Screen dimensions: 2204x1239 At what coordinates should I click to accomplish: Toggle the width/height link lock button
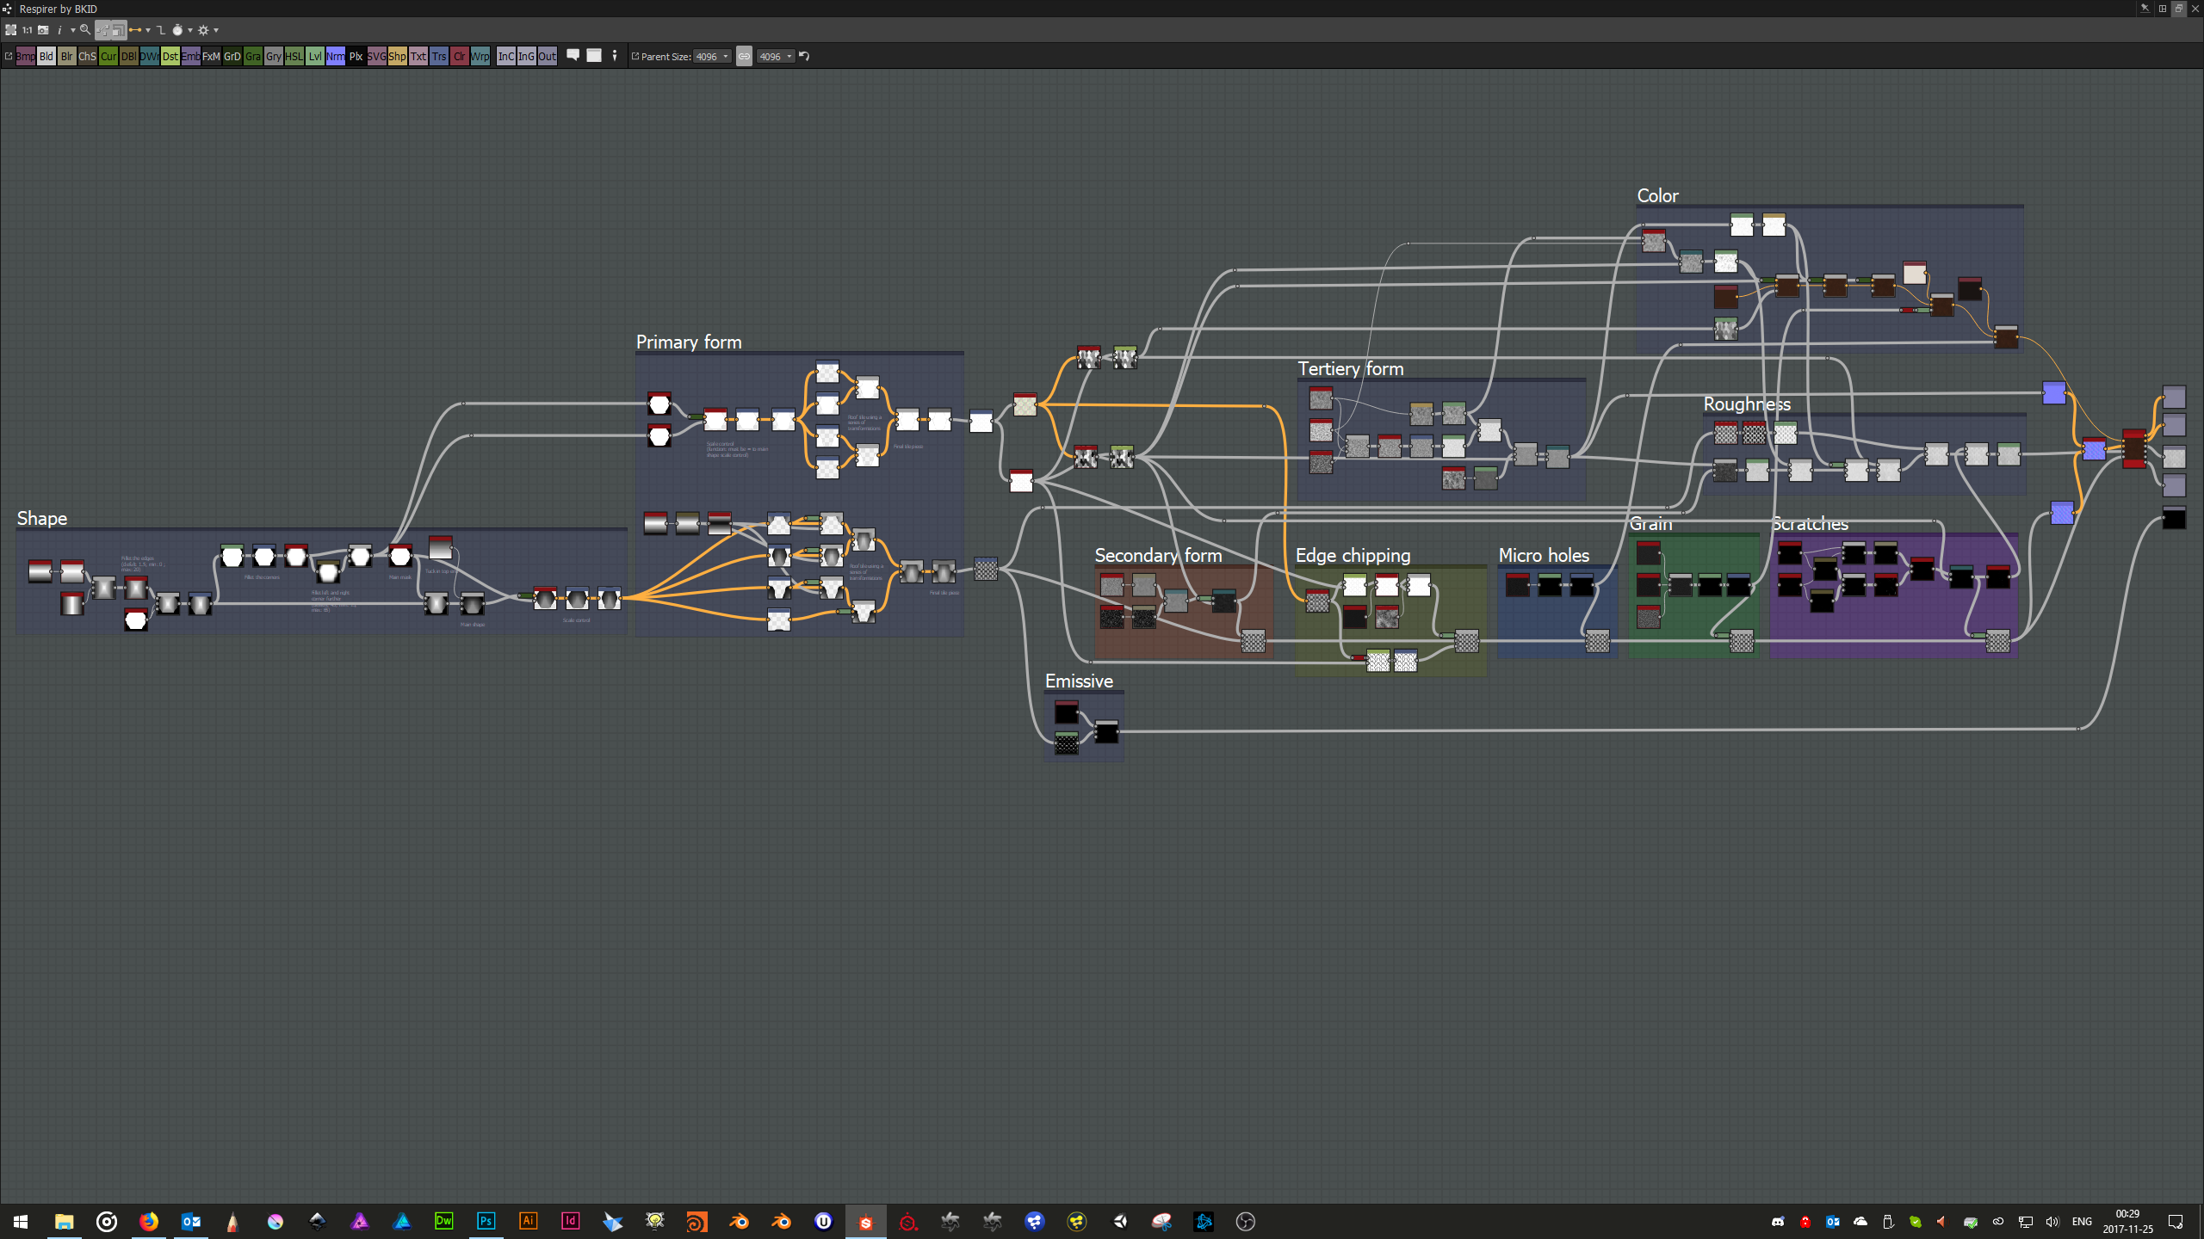tap(744, 56)
